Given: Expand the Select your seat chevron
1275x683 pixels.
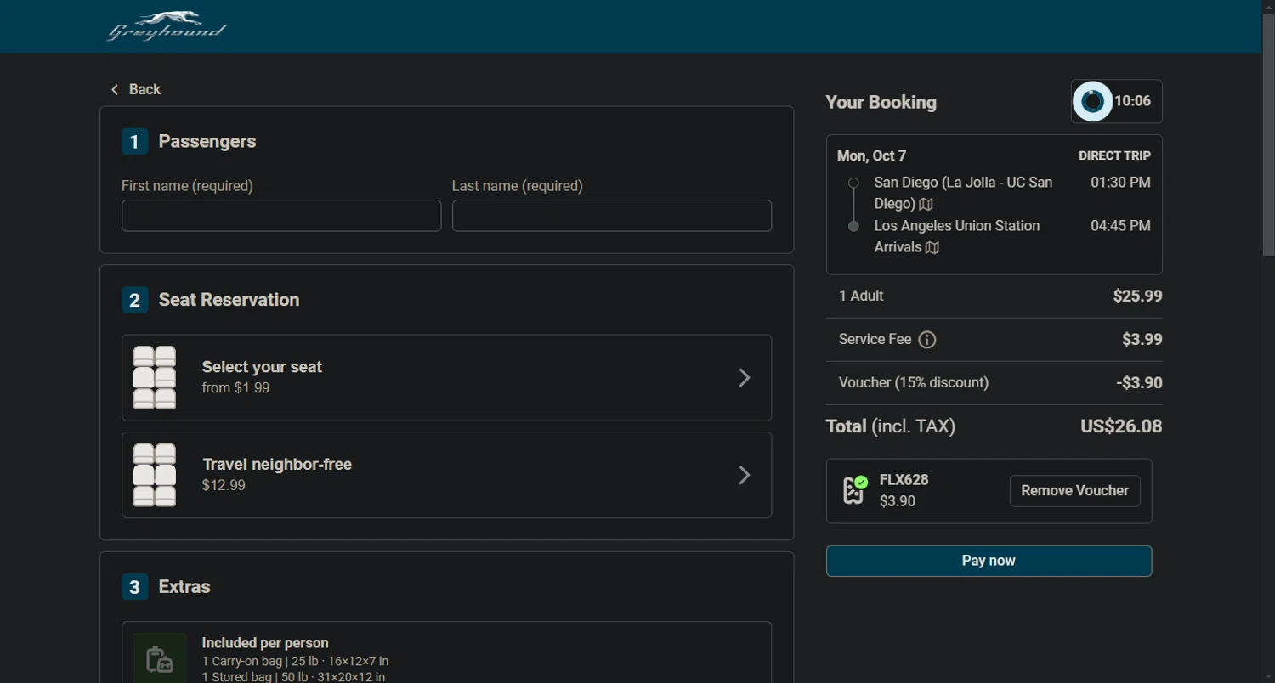Looking at the screenshot, I should click(x=744, y=377).
